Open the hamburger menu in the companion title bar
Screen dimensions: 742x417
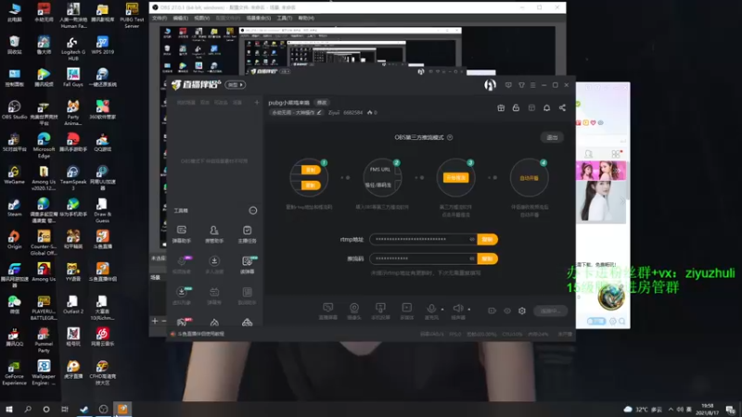(x=532, y=85)
